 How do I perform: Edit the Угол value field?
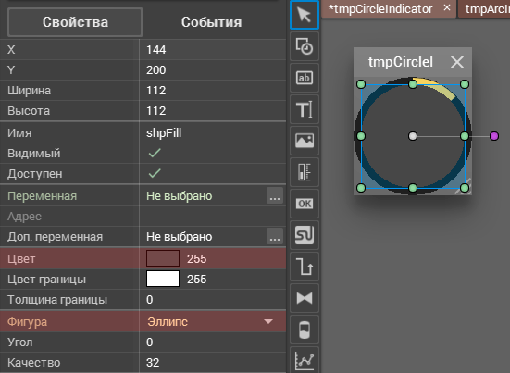(x=212, y=342)
